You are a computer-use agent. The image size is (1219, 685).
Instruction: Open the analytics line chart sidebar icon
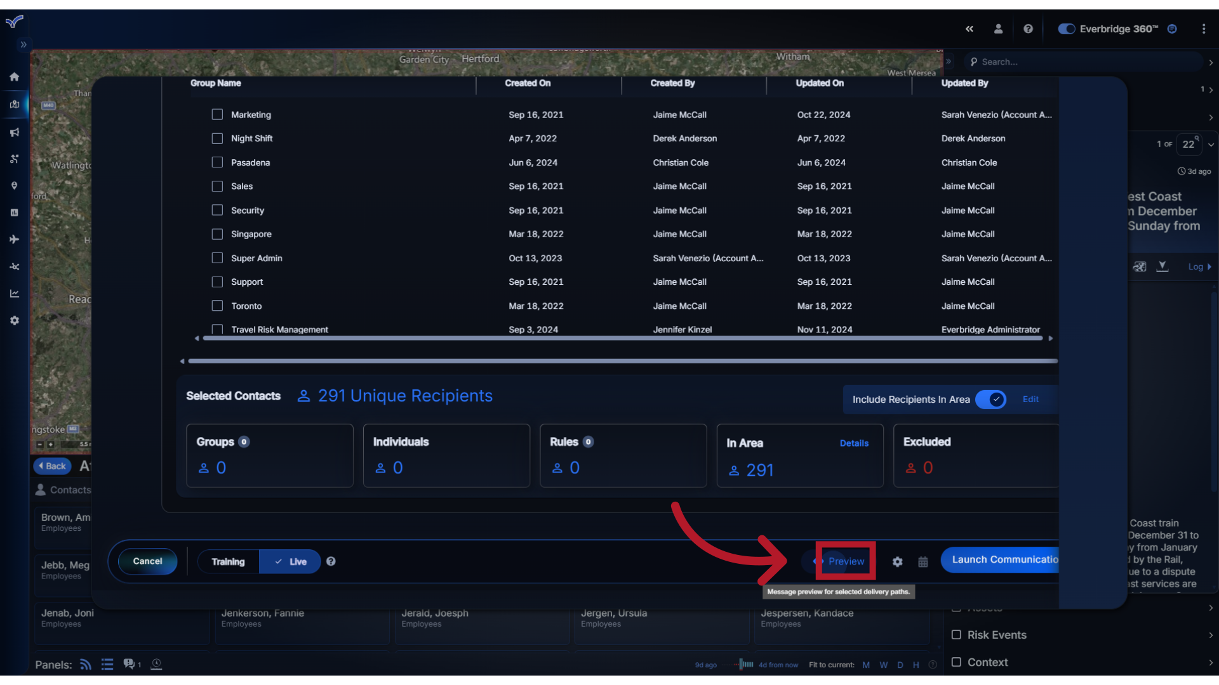(x=14, y=293)
